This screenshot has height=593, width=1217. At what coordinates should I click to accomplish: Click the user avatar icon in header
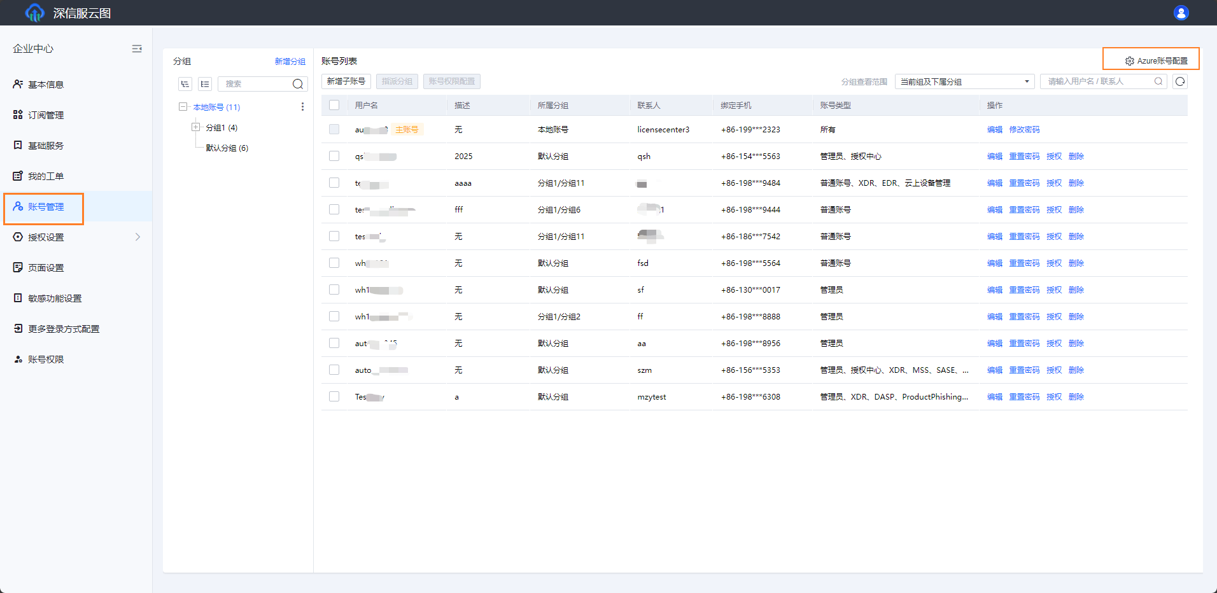tap(1181, 13)
